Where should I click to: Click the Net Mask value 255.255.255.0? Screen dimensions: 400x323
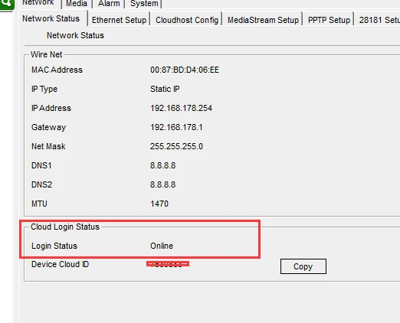point(176,146)
